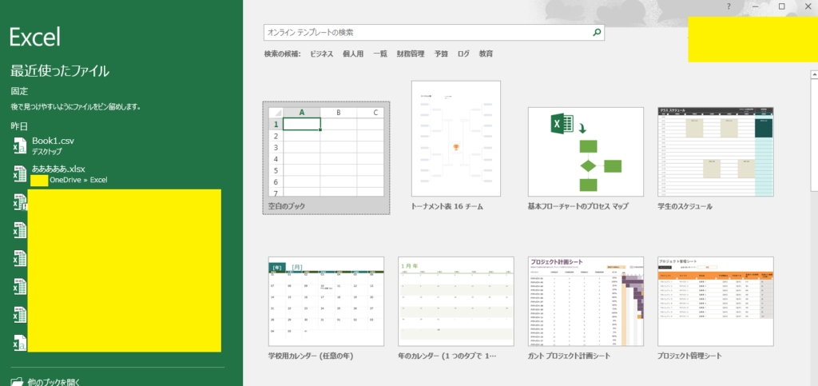This screenshot has width=818, height=386.
Task: Select the ガント プロジェクト計画シート template
Action: [x=586, y=302]
